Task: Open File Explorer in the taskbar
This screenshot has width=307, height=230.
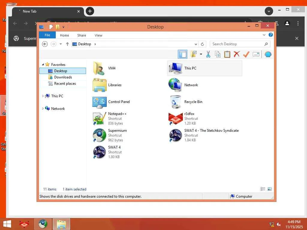Action: tap(61, 224)
